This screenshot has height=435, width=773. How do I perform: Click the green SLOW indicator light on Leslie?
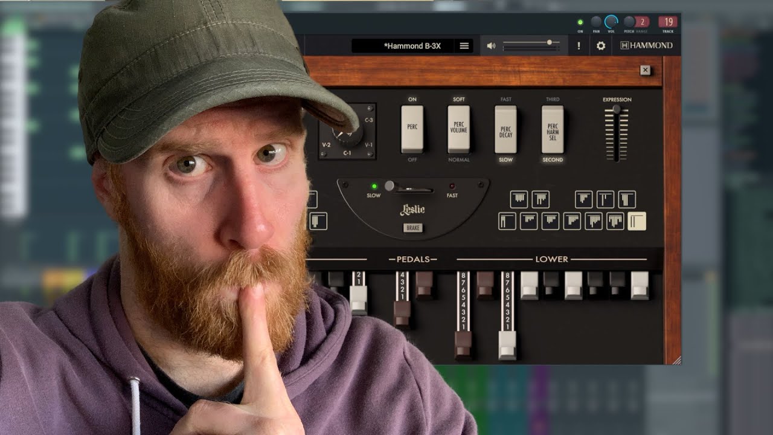(374, 186)
